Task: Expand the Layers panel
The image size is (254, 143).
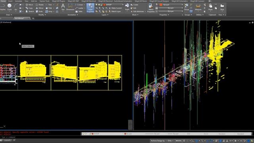Action: pos(105,15)
